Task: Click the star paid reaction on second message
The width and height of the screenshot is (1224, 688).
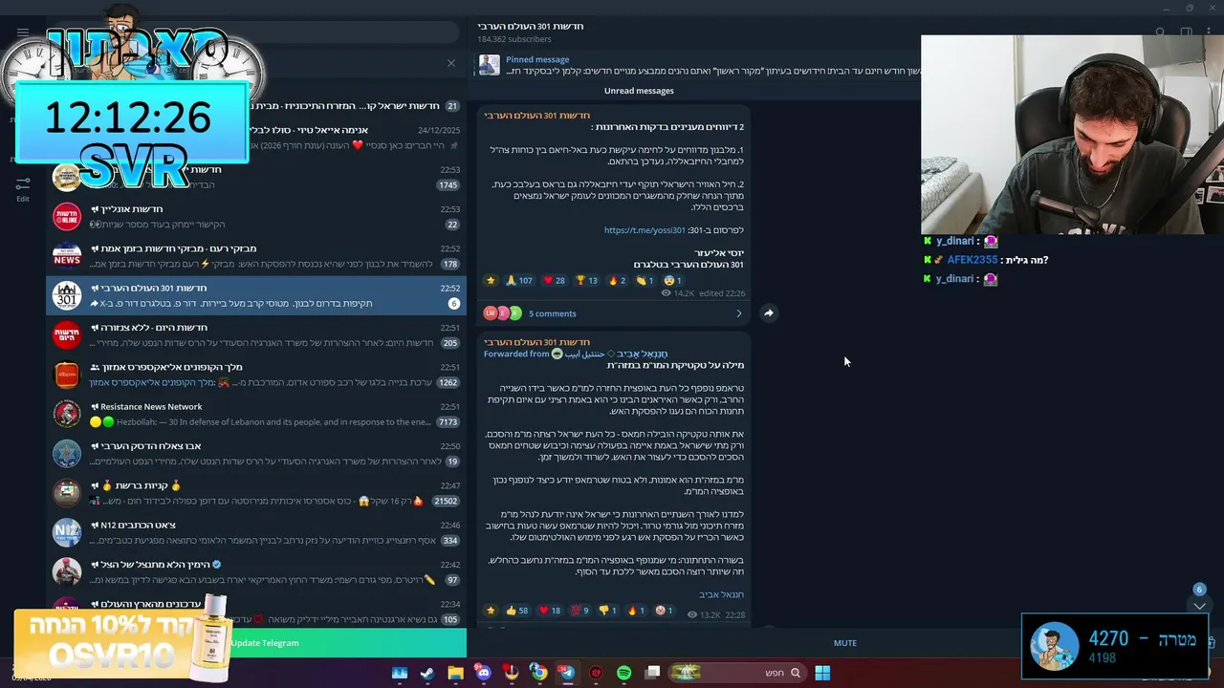Action: coord(491,611)
